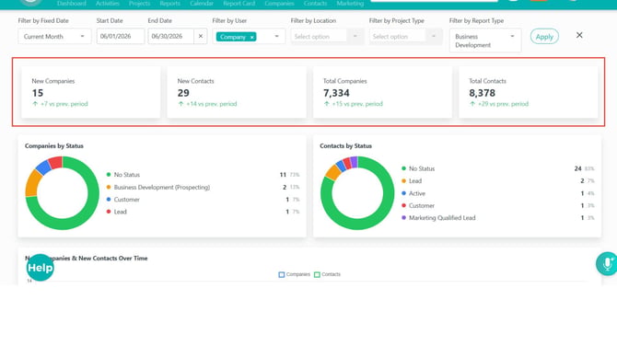Toggle Companies series in the chart legend

294,274
